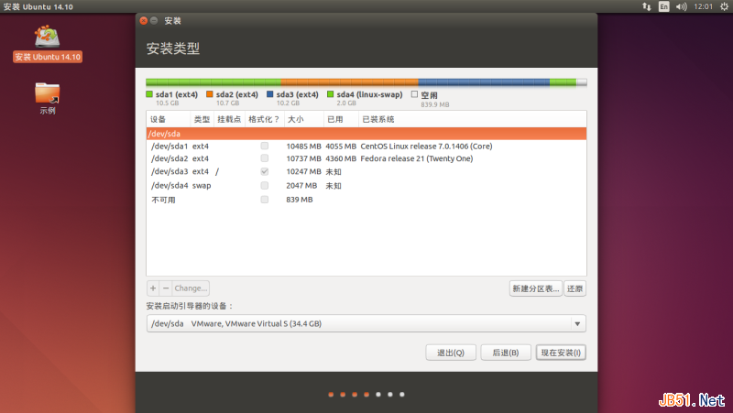The image size is (733, 413).
Task: Click the 格式化? column header
Action: (264, 119)
